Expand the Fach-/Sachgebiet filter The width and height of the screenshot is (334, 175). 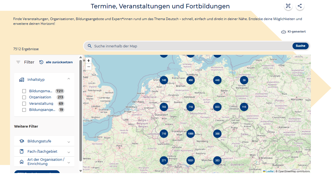click(69, 152)
